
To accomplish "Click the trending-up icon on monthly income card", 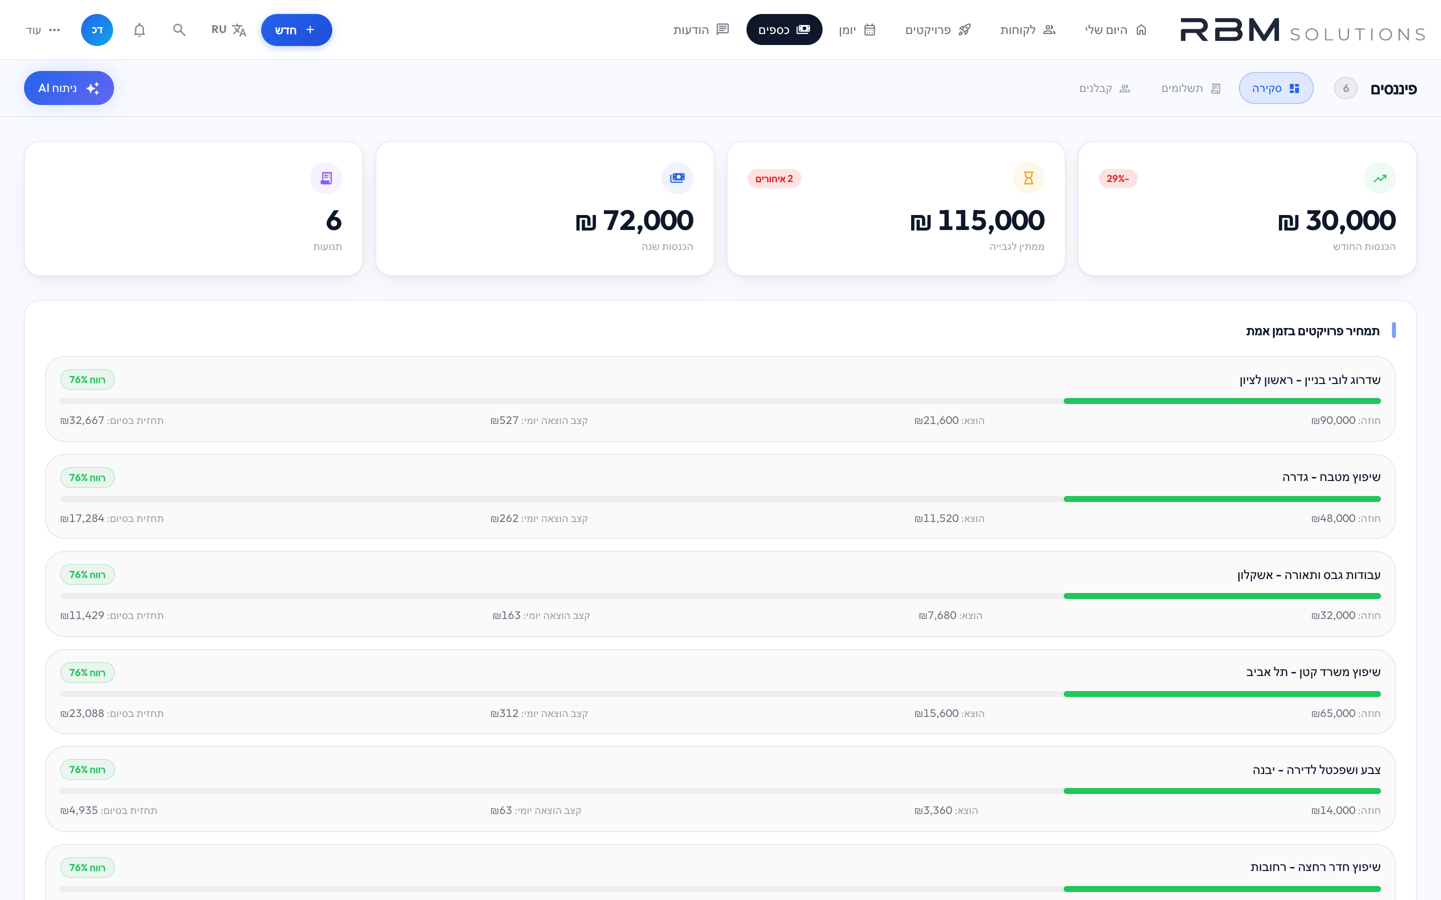I will click(1379, 178).
